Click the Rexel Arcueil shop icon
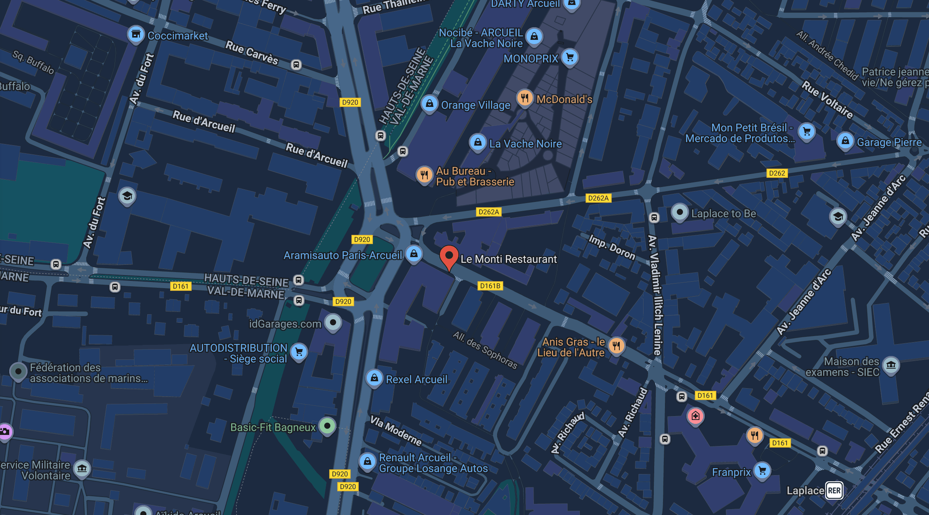 point(374,379)
